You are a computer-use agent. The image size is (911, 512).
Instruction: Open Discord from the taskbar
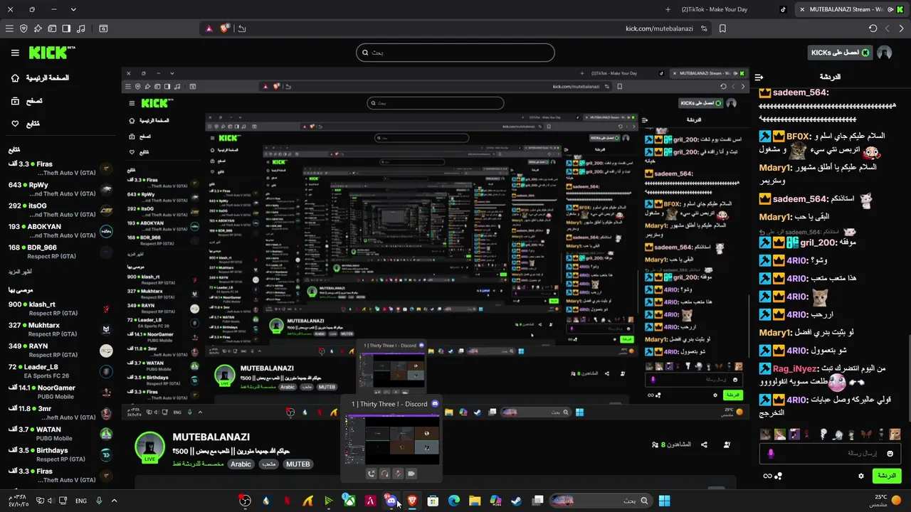tap(391, 501)
